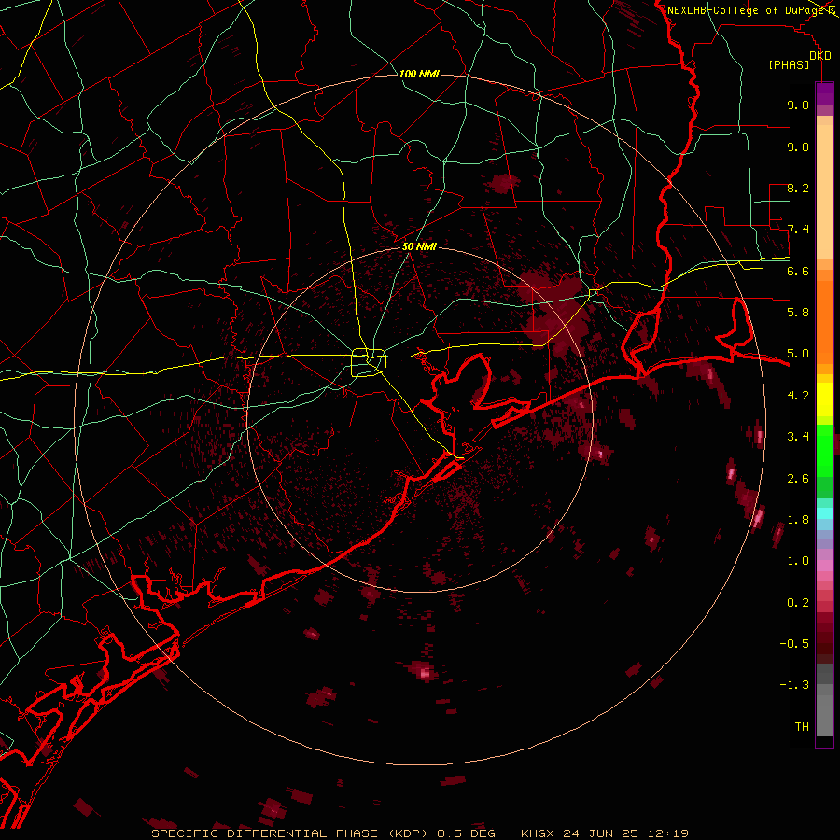Click the 100 NMI range ring label
This screenshot has width=840, height=840.
(419, 74)
